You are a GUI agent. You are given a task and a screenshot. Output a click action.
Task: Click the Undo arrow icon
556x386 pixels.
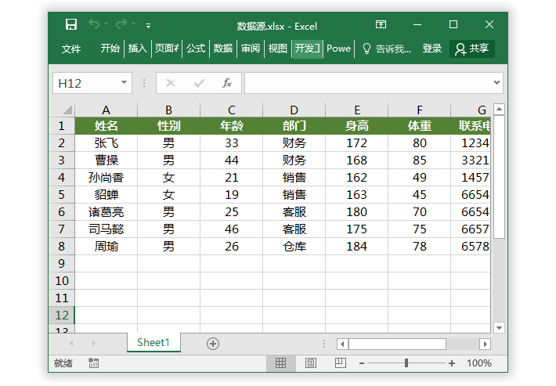[94, 24]
